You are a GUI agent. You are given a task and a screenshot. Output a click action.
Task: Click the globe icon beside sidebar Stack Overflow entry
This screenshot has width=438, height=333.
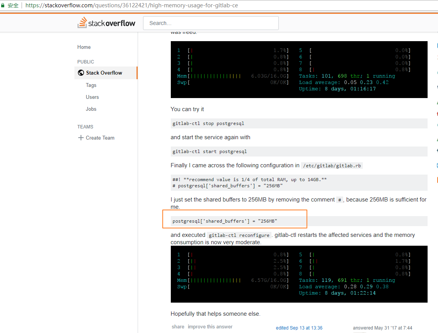tap(81, 73)
